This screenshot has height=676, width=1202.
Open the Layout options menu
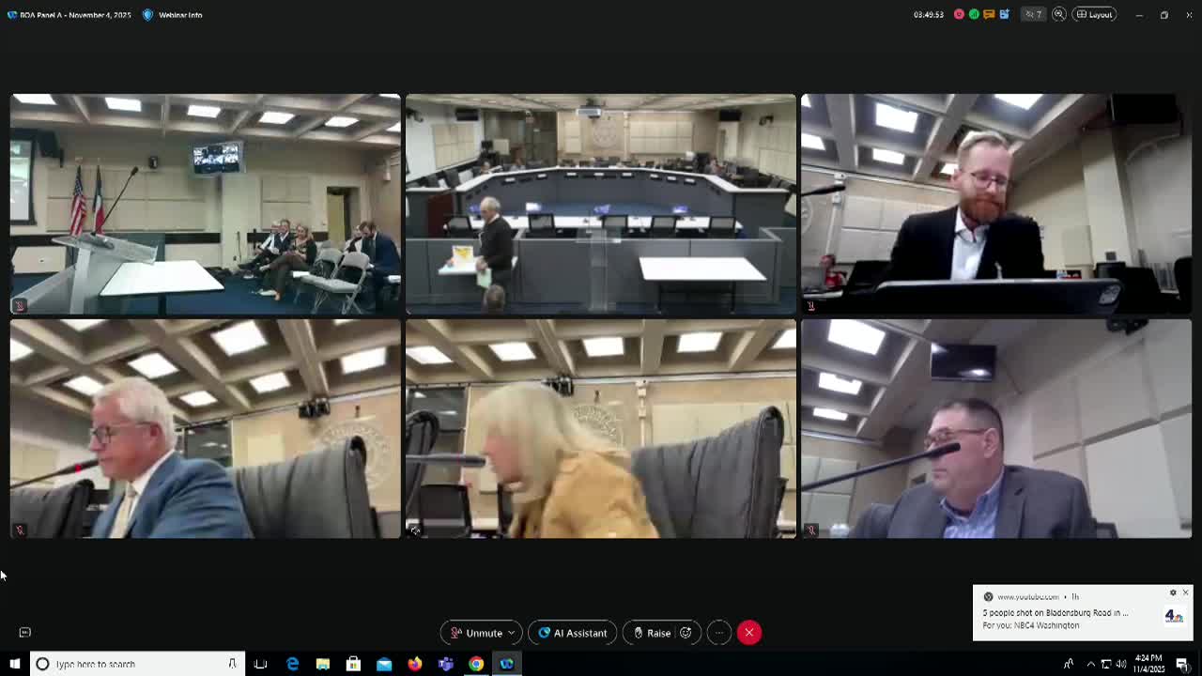(1094, 15)
